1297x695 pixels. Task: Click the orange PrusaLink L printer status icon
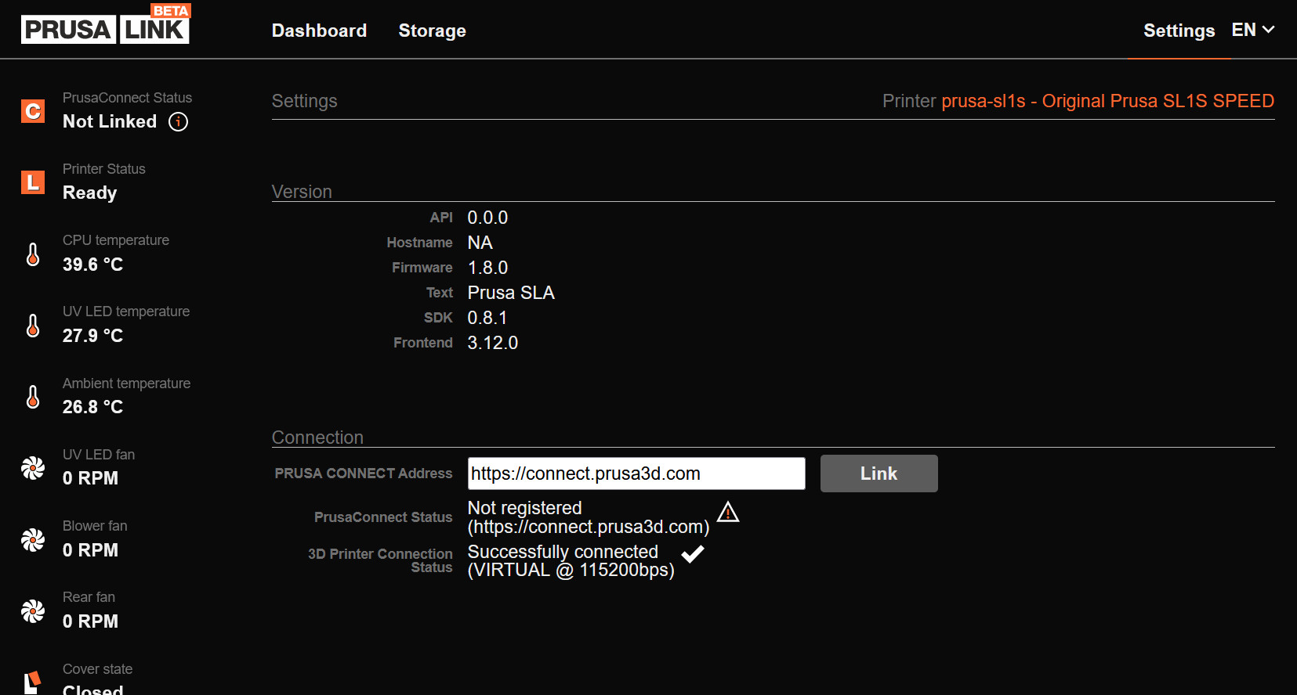point(33,182)
